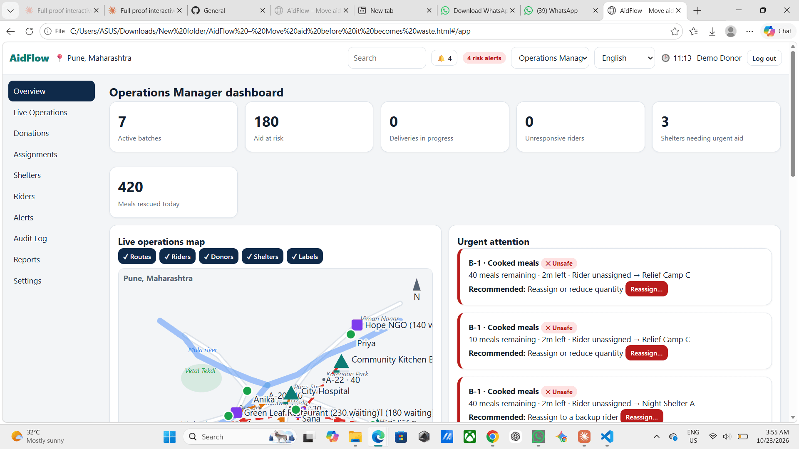The image size is (799, 449).
Task: Click the notification bell with 4 alerts
Action: tap(444, 58)
